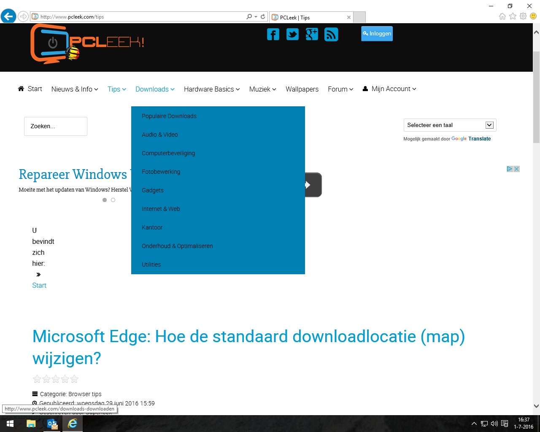Click the browser Forward arrow
540x432 pixels.
pyautogui.click(x=23, y=16)
